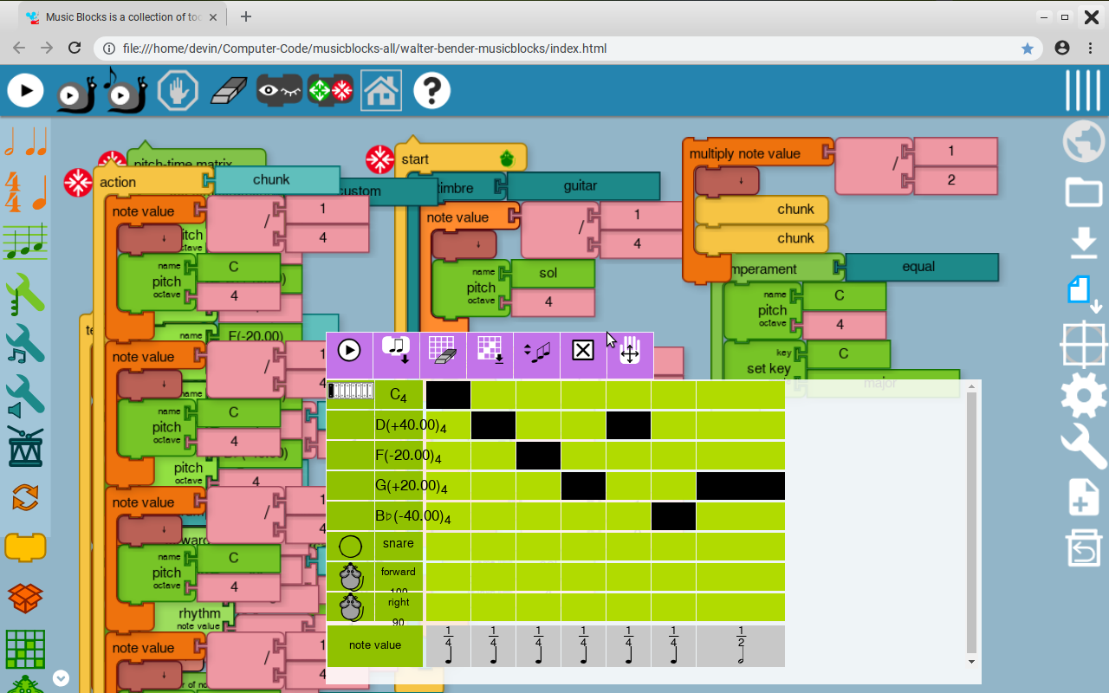Open the Drum palette in left sidebar
This screenshot has width=1109, height=693.
[25, 446]
